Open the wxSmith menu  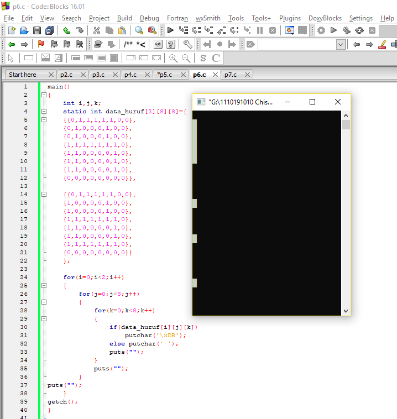208,18
